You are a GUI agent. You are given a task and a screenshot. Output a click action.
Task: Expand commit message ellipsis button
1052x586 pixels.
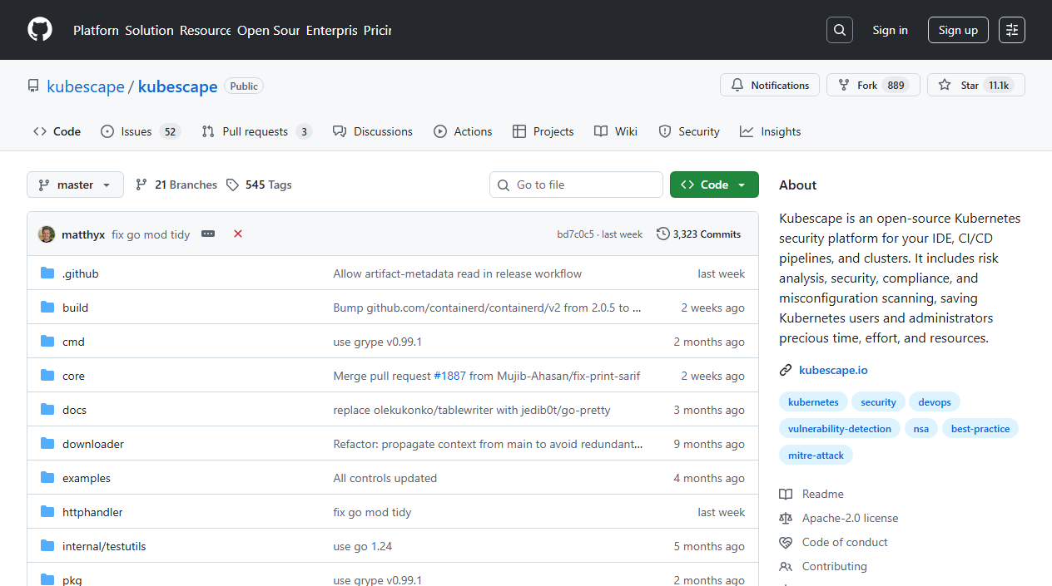coord(208,234)
